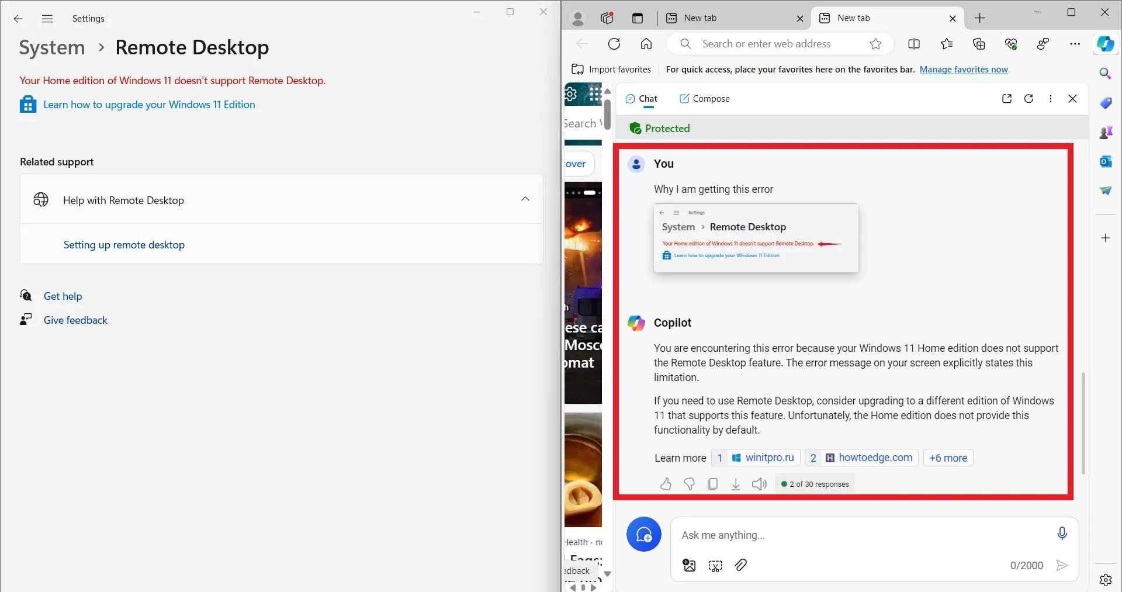Attach a file in the chat input
Screen dimensions: 1122x592
pos(741,565)
